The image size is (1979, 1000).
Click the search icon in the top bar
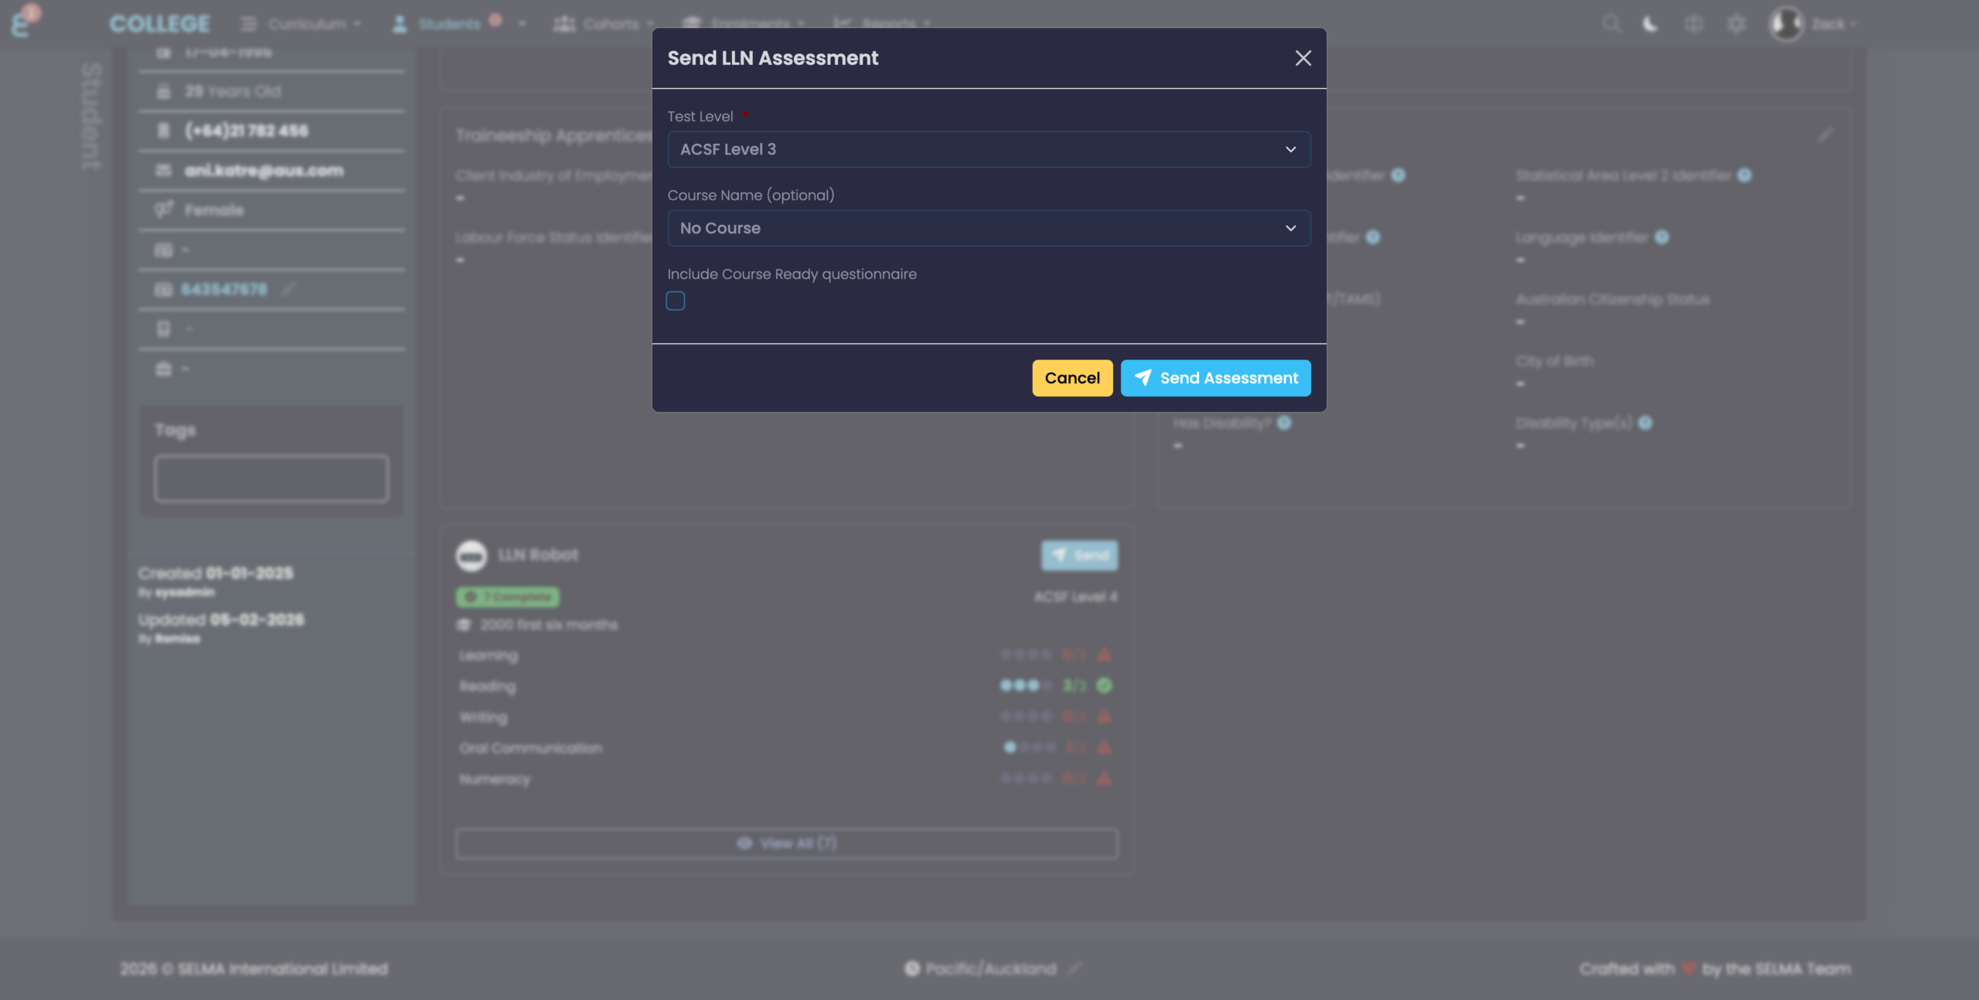(1611, 23)
